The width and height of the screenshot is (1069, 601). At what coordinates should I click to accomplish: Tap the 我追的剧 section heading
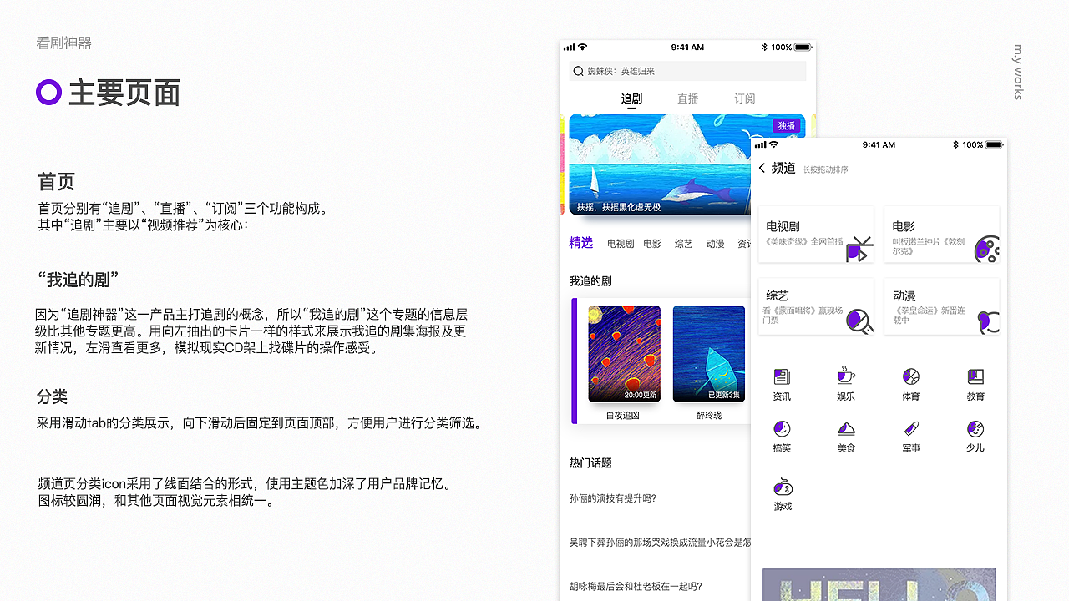(590, 281)
